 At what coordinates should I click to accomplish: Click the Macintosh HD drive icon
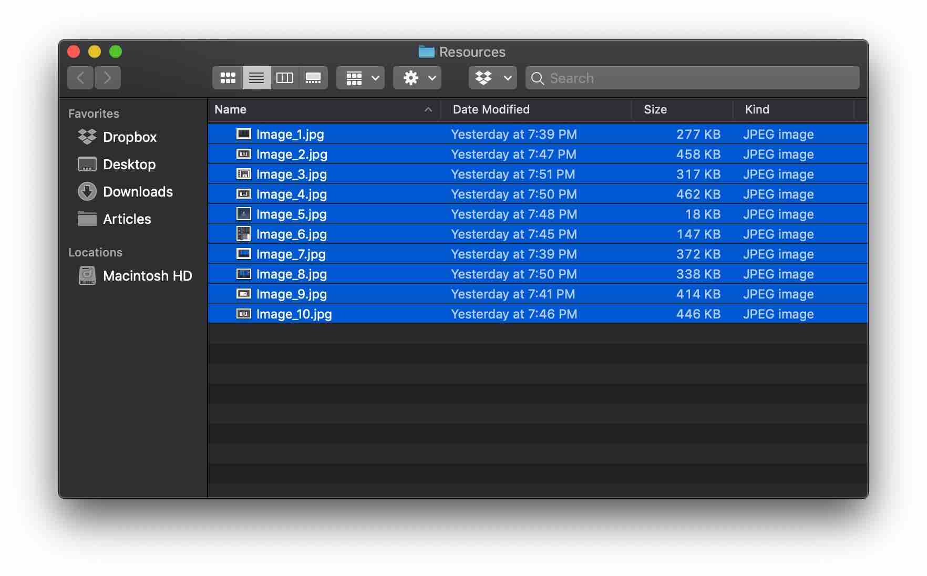tap(87, 275)
